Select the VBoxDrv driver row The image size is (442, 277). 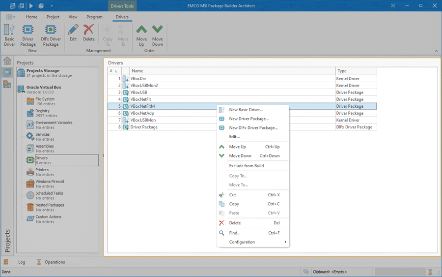click(242, 79)
